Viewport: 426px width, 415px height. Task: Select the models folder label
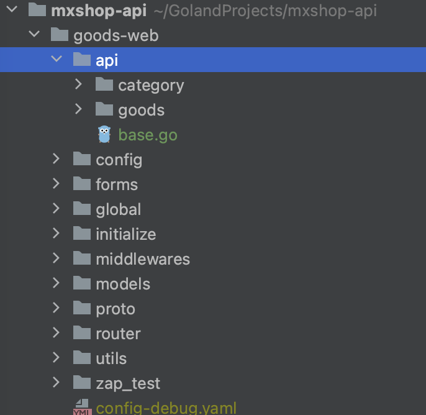123,284
